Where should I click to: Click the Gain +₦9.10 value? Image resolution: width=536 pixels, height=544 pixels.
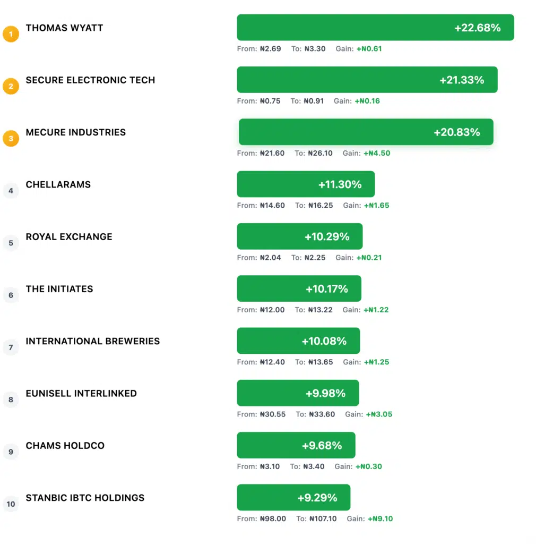tap(380, 518)
